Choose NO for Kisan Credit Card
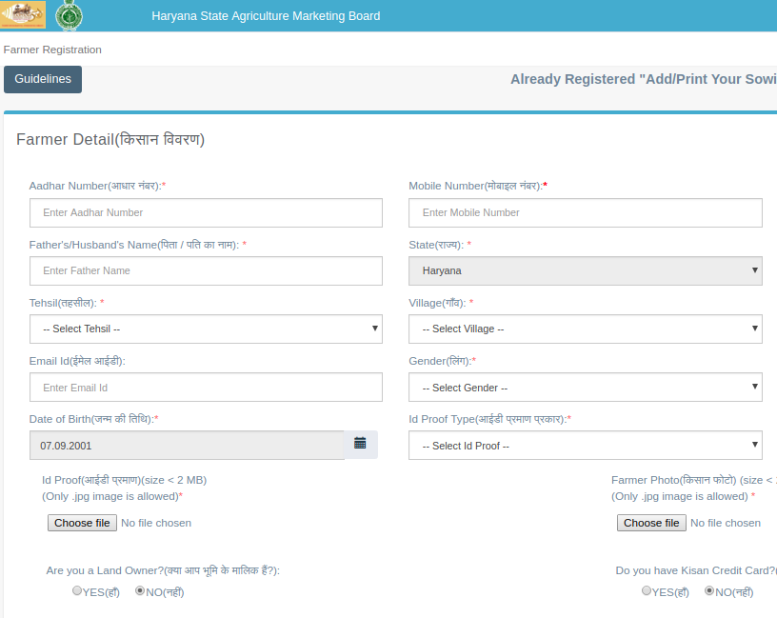The image size is (777, 618). pos(709,591)
